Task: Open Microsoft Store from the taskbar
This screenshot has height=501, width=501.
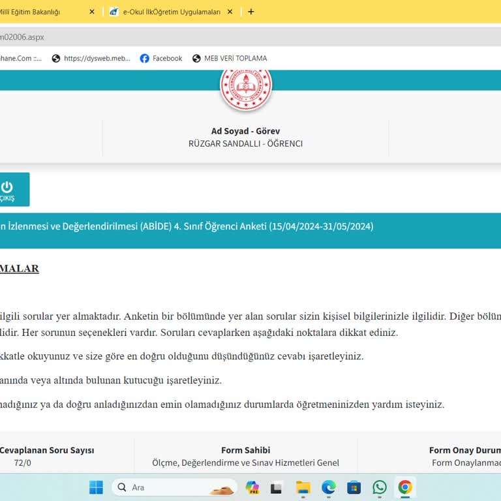Action: 354,487
